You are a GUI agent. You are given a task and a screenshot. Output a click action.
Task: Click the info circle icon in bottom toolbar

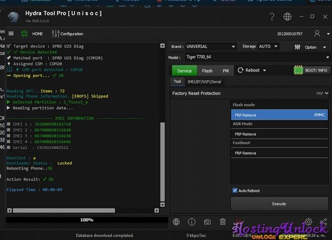(191, 221)
